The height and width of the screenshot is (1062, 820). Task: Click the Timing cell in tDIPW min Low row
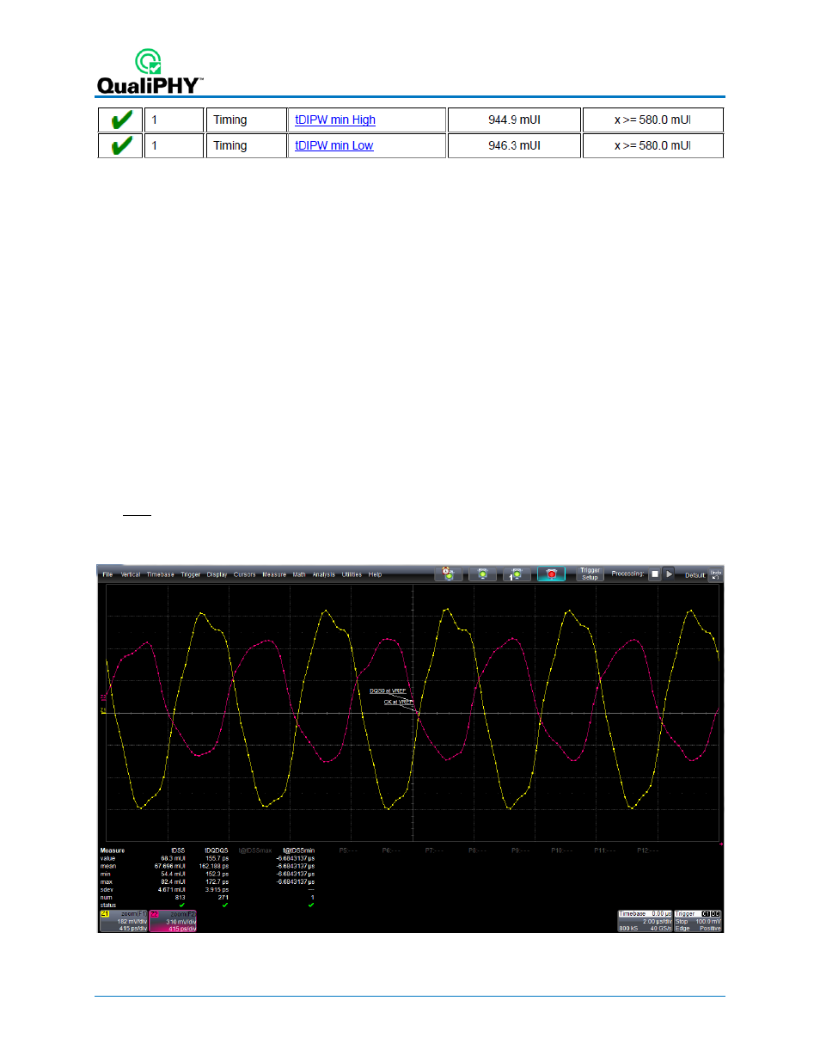[246, 145]
